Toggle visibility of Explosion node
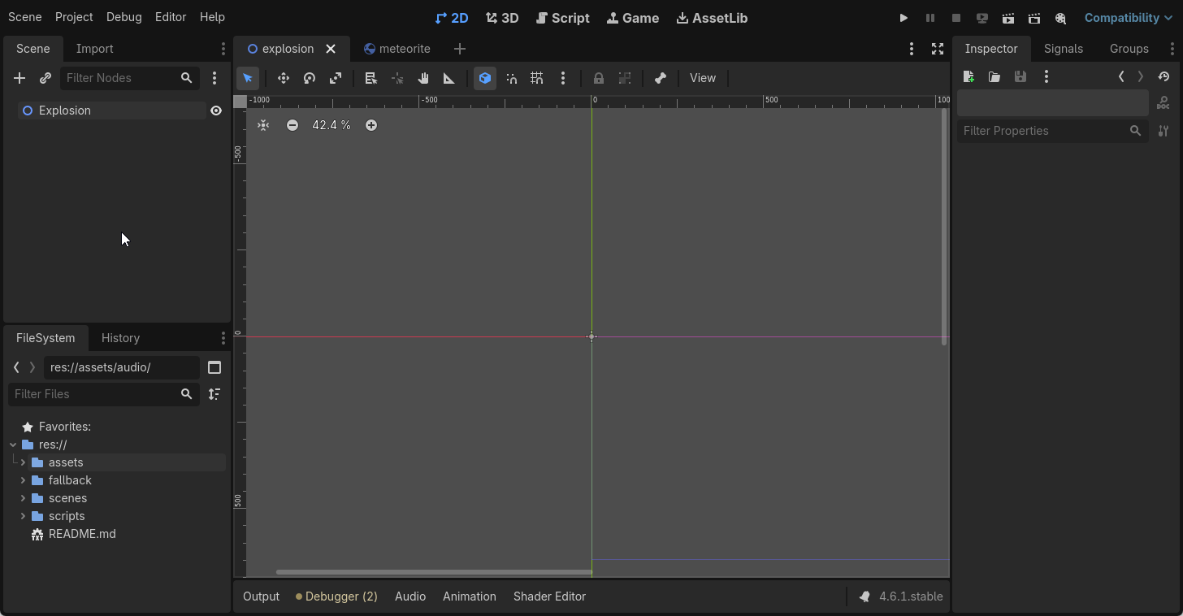Screen dimensions: 1183x616 pos(216,111)
